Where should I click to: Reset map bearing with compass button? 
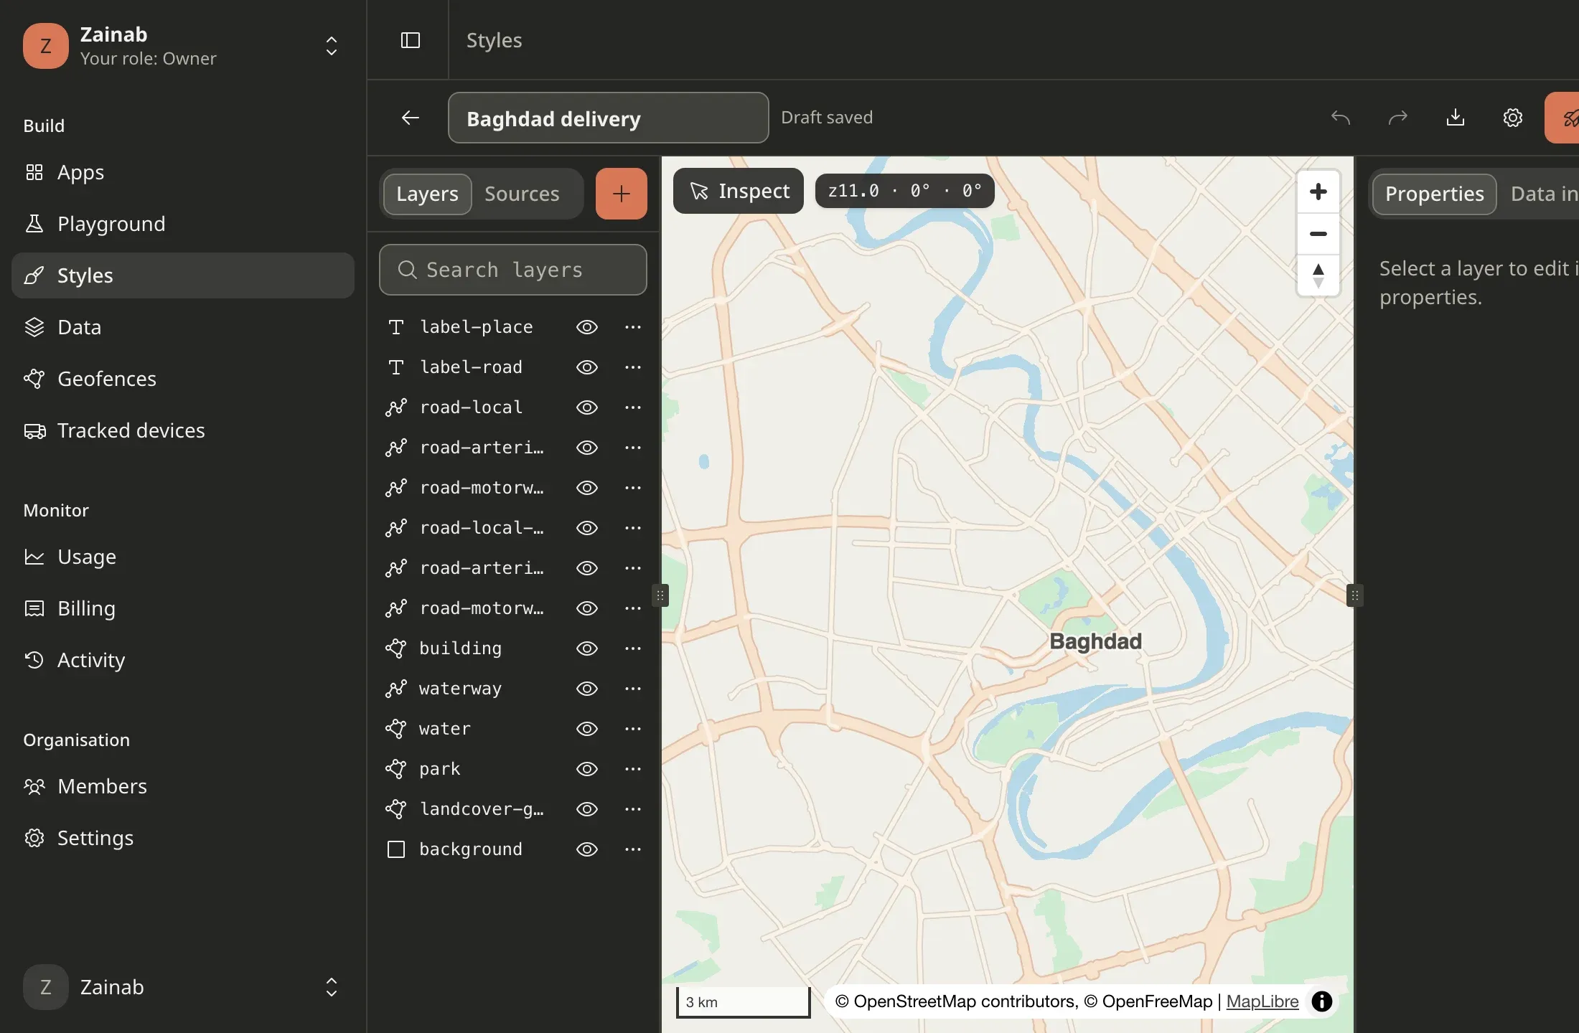1318,275
